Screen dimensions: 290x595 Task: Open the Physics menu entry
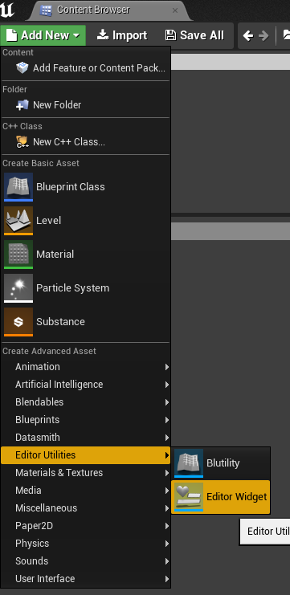(86, 544)
